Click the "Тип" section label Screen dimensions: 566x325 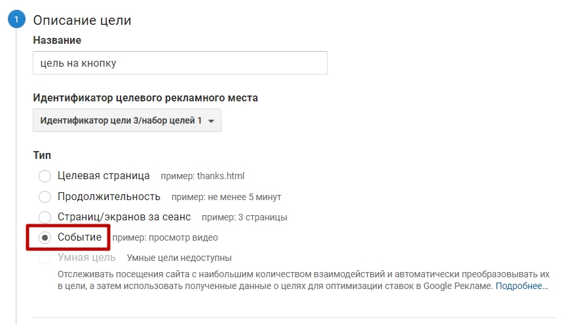42,156
